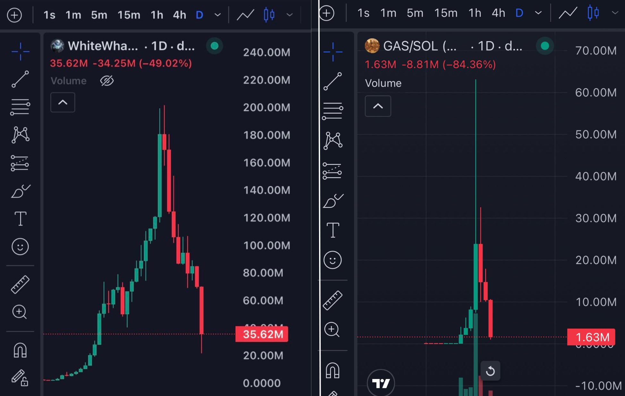The height and width of the screenshot is (396, 625).
Task: Click the 35.62M price label
Action: point(262,334)
